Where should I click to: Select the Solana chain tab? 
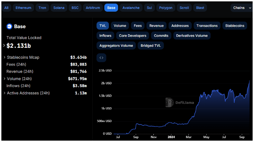point(59,8)
